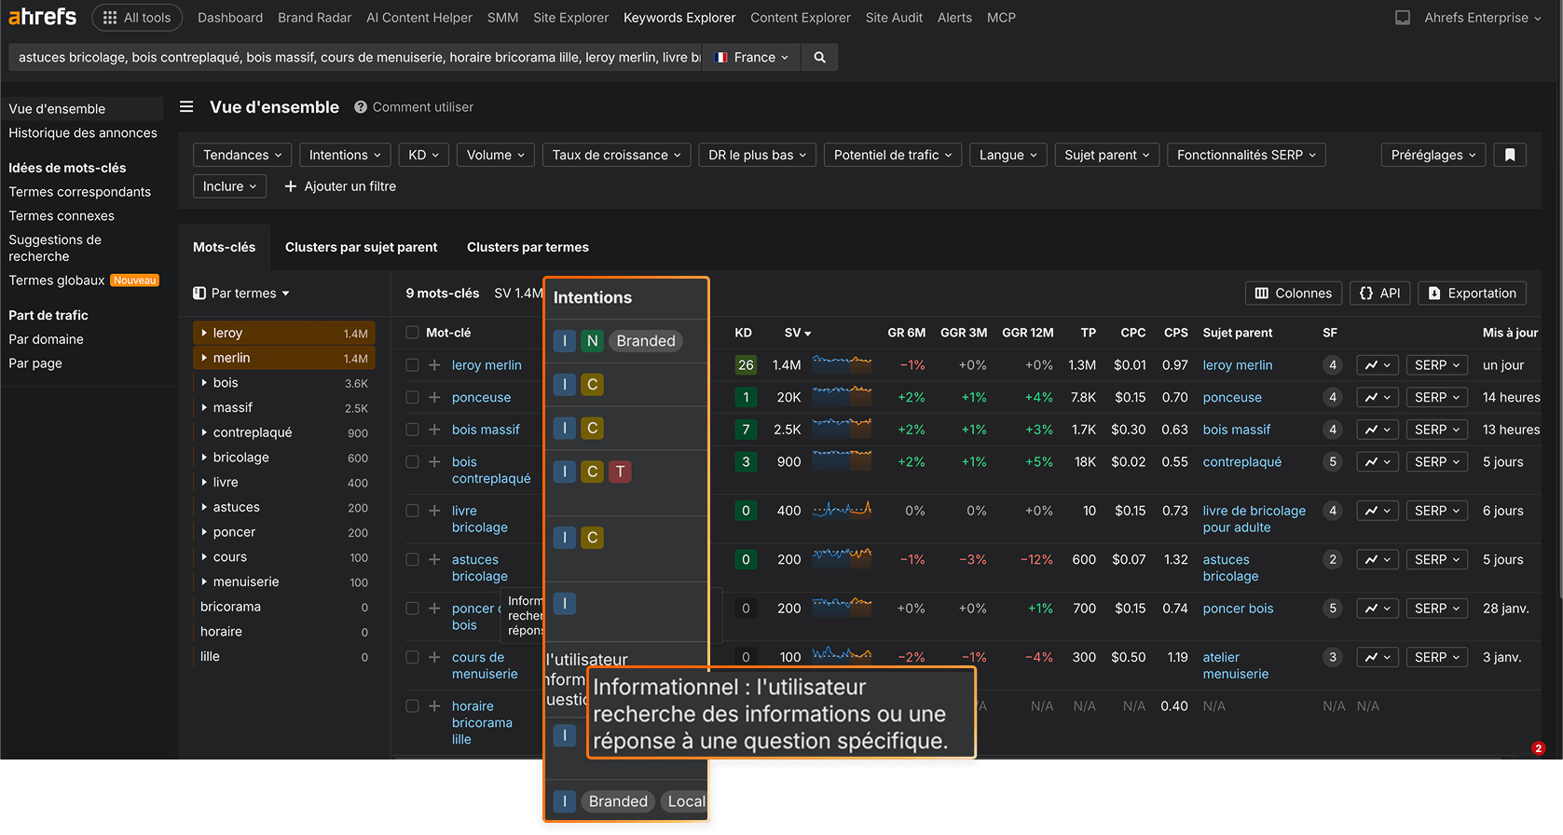Screen dimensions: 1563x835
Task: Click the Colonnes button
Action: [x=1293, y=293]
